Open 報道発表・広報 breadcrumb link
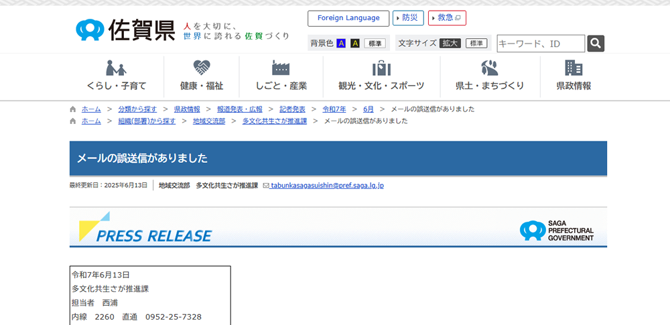This screenshot has height=325, width=670. [240, 109]
